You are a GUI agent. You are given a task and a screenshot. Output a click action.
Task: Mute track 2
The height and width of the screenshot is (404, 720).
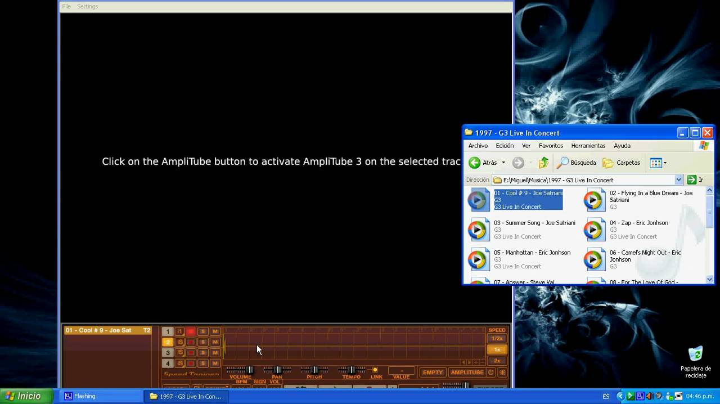215,342
